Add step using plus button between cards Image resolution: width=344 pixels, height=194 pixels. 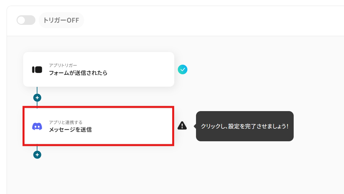coord(37,98)
